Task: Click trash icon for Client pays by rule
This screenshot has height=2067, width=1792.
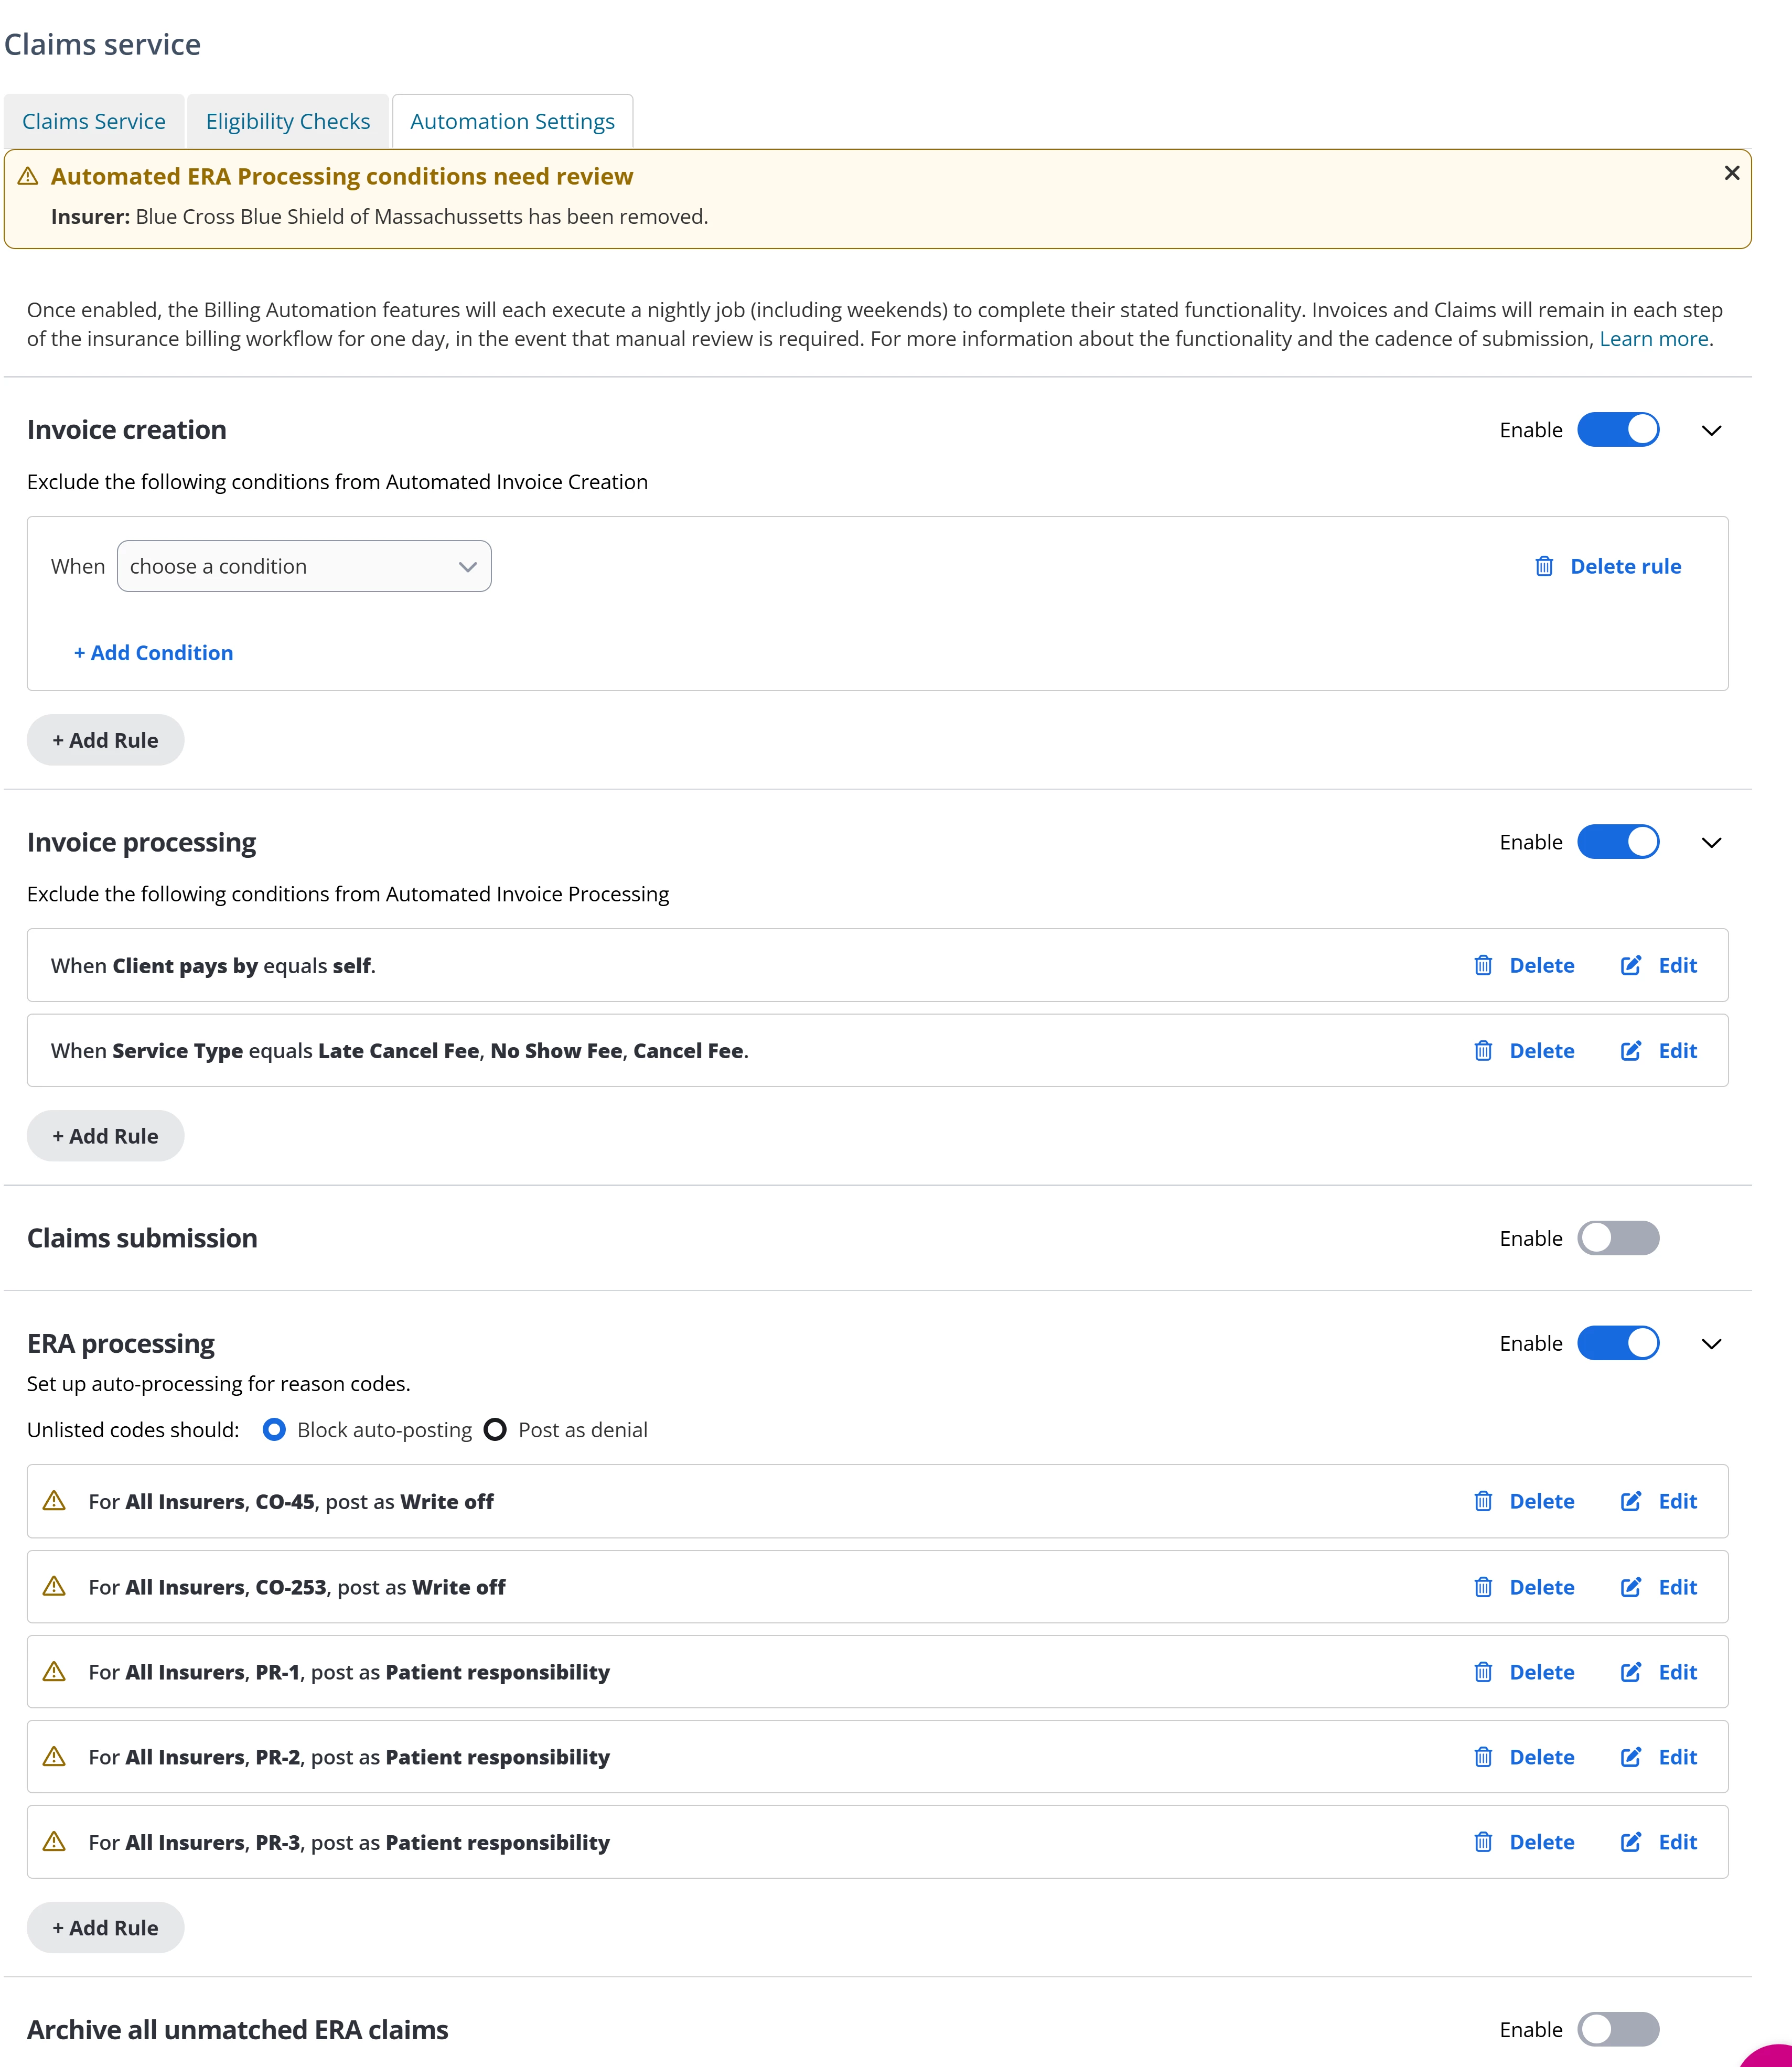Action: [x=1483, y=965]
